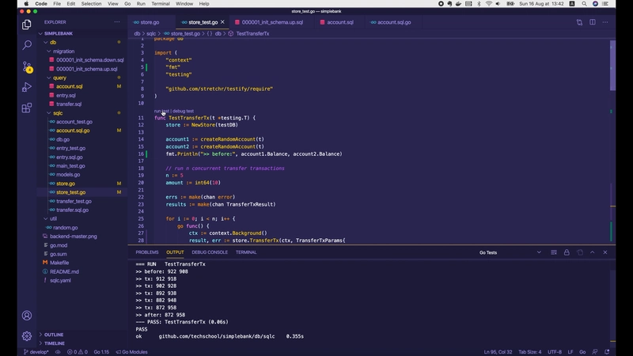The width and height of the screenshot is (633, 356).
Task: Clear the output panel
Action: click(553, 252)
